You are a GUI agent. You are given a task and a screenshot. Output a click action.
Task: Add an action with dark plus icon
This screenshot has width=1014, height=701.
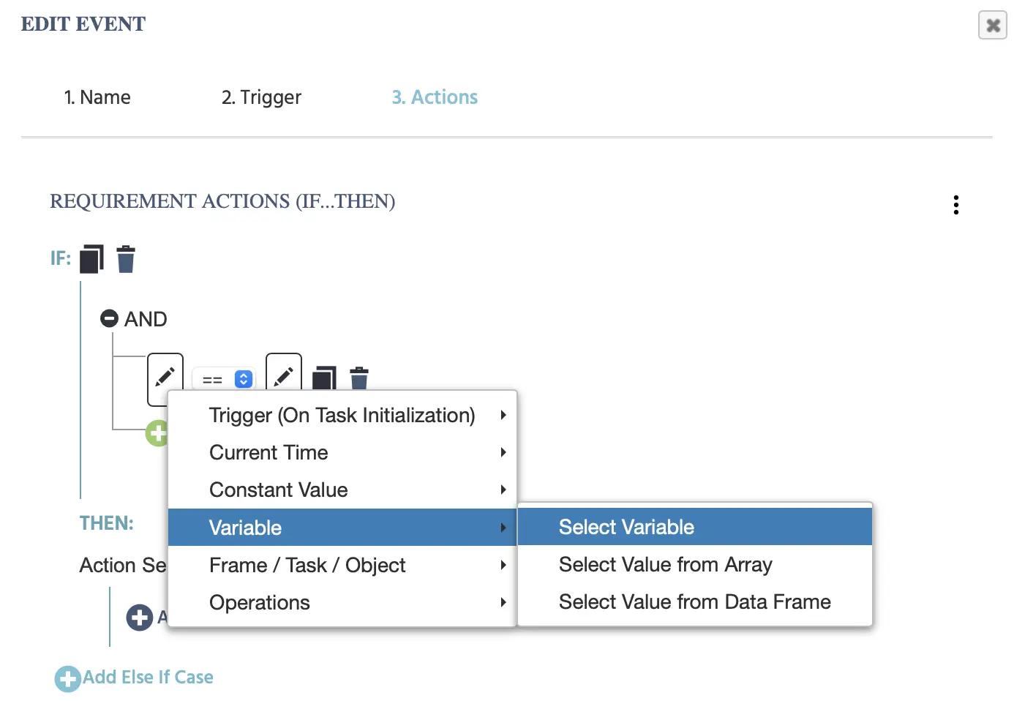(139, 618)
